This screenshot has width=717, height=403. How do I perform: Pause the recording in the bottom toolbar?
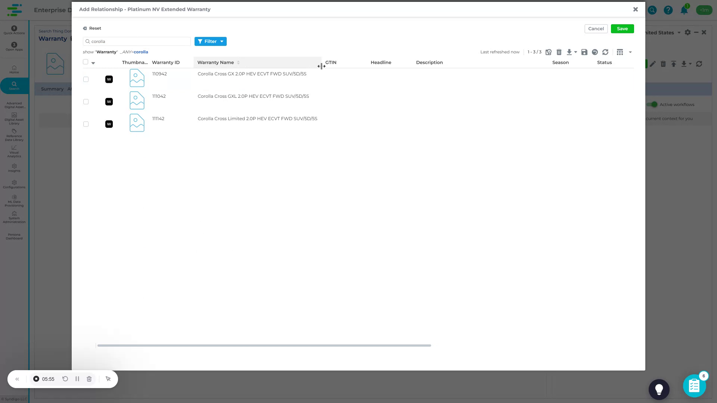click(77, 379)
